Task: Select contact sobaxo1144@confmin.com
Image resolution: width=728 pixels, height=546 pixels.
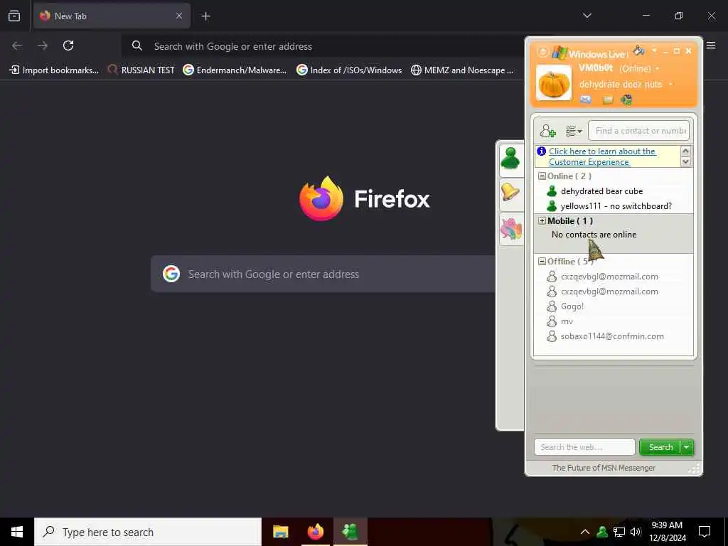Action: (x=612, y=336)
